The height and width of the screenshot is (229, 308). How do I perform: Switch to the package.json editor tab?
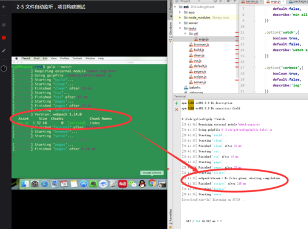(298, 1)
